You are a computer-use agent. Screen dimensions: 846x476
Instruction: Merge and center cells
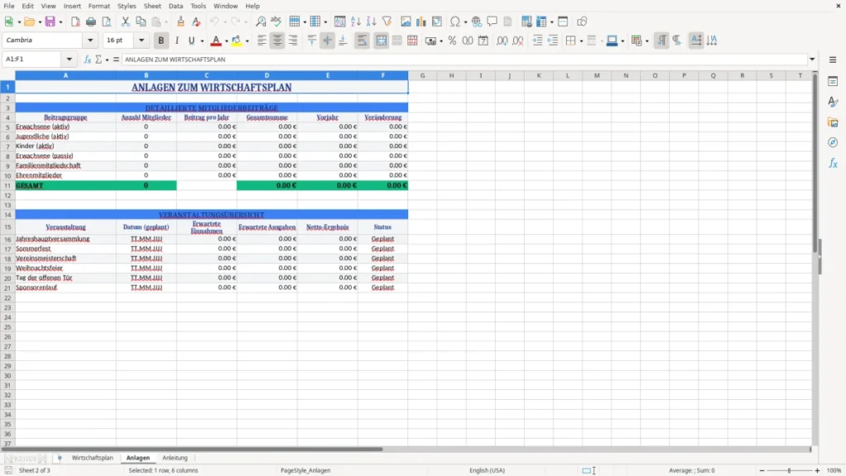click(x=381, y=40)
